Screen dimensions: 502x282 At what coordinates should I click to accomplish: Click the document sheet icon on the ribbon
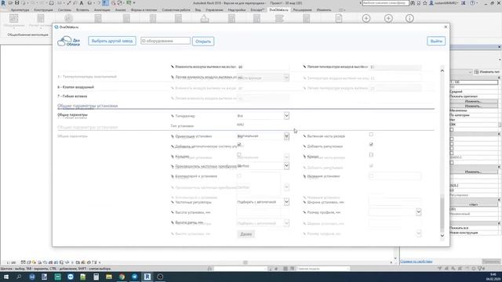[x=339, y=18]
